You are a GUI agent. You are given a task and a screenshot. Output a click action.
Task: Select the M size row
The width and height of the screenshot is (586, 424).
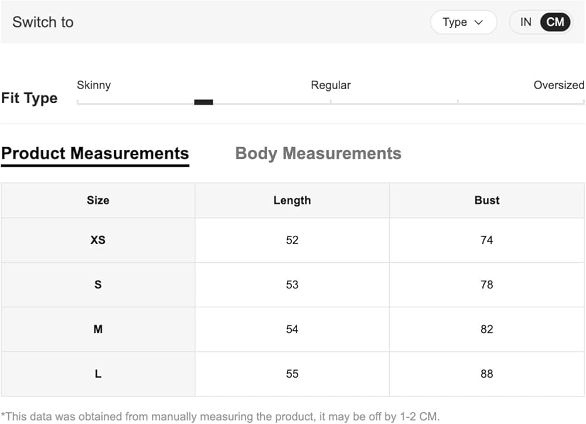point(292,329)
